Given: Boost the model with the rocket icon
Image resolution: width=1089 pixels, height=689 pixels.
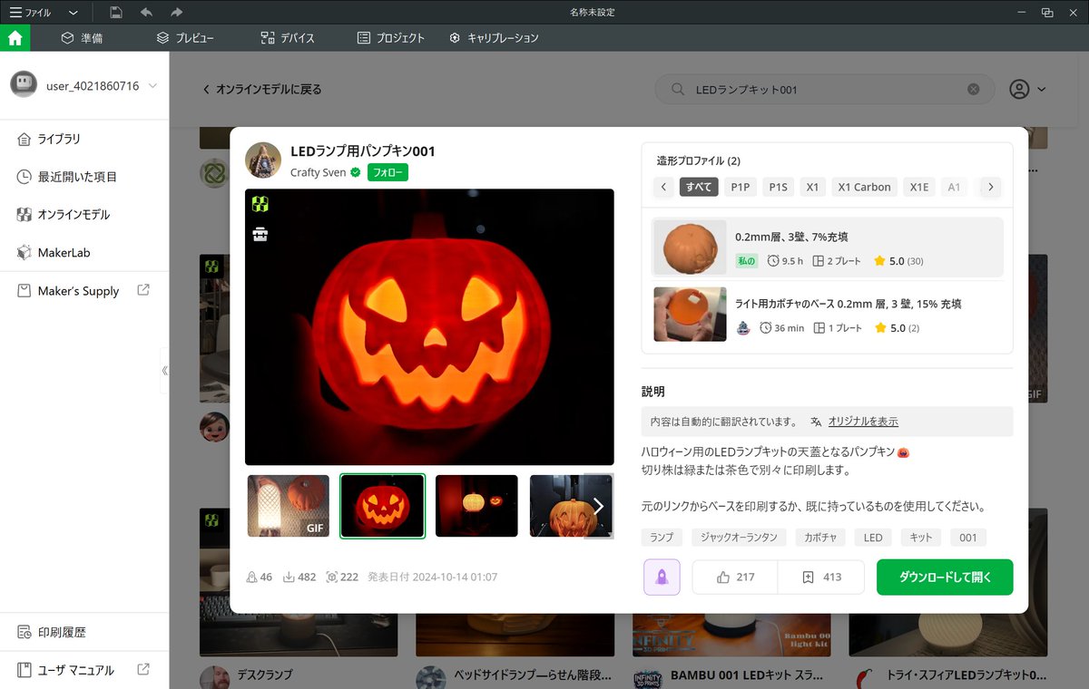Looking at the screenshot, I should [662, 577].
